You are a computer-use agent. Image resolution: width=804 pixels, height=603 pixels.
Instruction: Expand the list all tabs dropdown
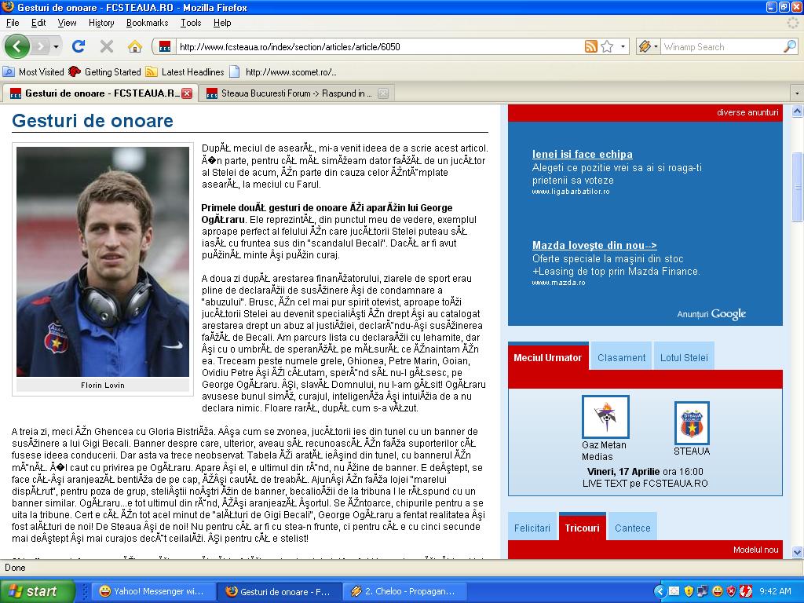(796, 93)
